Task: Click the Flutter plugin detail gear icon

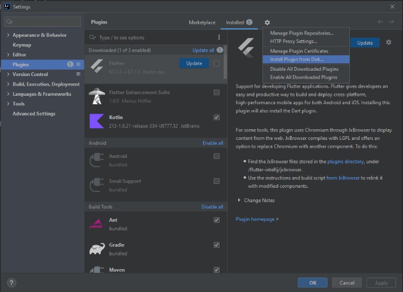Action: point(389,42)
